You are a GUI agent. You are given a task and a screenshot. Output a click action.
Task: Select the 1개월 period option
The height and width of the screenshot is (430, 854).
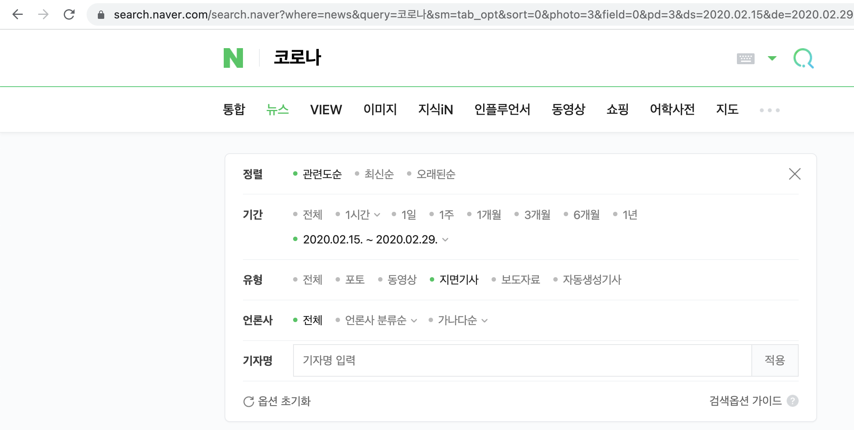click(x=489, y=215)
